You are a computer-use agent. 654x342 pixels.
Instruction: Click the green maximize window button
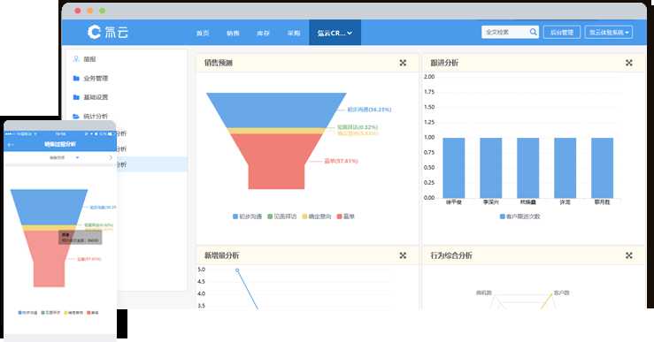(103, 11)
